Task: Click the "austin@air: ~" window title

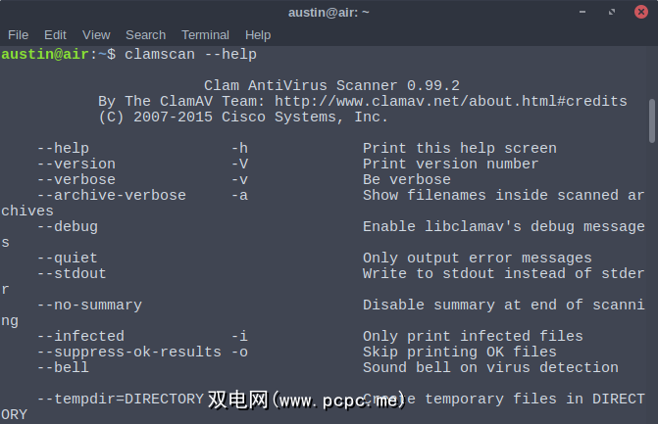Action: pos(329,12)
